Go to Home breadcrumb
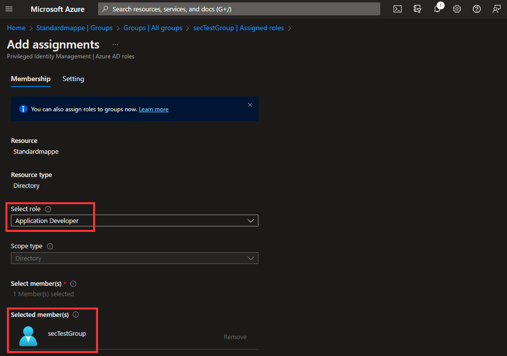Viewport: 507px width, 356px height. tap(16, 28)
